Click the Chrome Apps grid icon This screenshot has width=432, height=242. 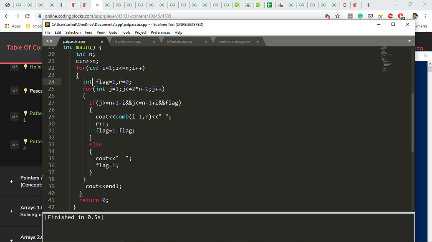coord(7,25)
